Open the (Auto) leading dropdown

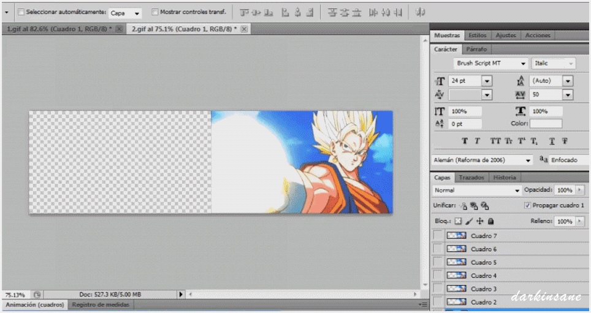click(568, 81)
